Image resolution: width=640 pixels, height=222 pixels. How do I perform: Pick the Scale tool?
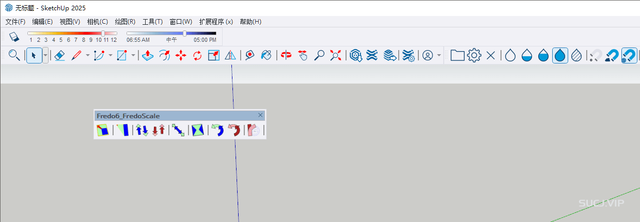(214, 55)
